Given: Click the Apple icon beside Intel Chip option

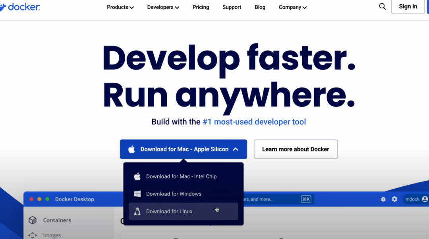Looking at the screenshot, I should point(137,176).
